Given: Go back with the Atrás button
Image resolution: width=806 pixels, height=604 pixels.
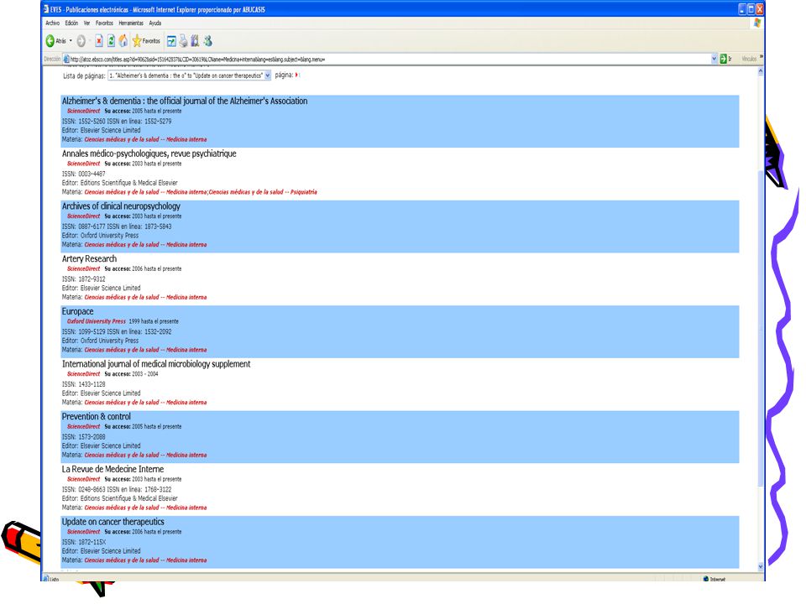Looking at the screenshot, I should [x=56, y=41].
